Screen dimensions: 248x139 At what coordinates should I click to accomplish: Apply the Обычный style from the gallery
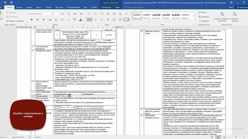pos(137,16)
